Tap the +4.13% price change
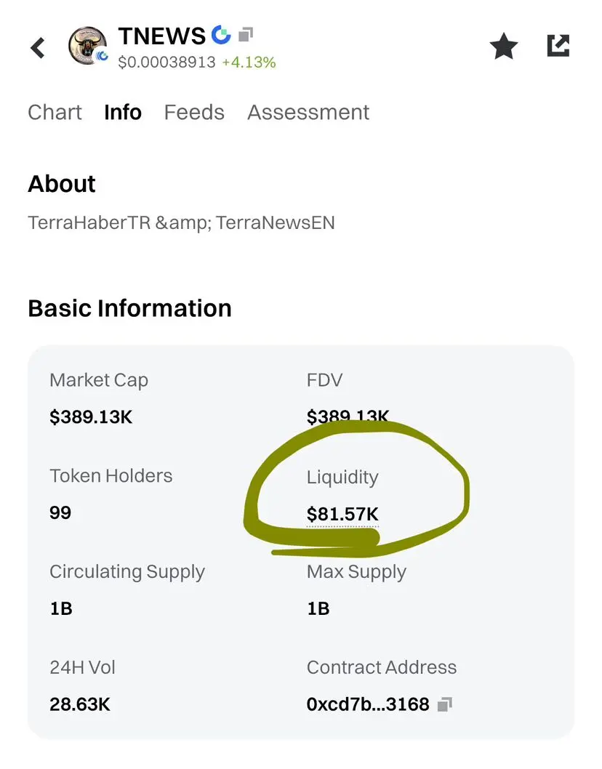602x769 pixels. pyautogui.click(x=249, y=63)
